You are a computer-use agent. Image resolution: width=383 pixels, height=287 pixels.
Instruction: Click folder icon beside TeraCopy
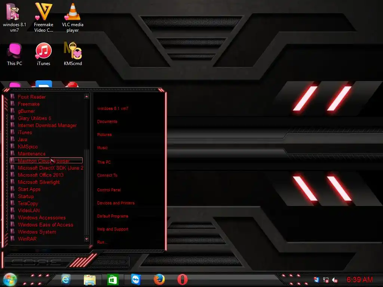[x=12, y=203]
